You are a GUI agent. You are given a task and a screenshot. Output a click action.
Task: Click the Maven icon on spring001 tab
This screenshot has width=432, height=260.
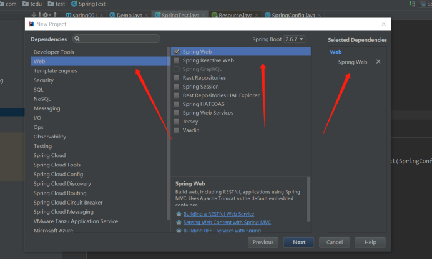tap(68, 15)
